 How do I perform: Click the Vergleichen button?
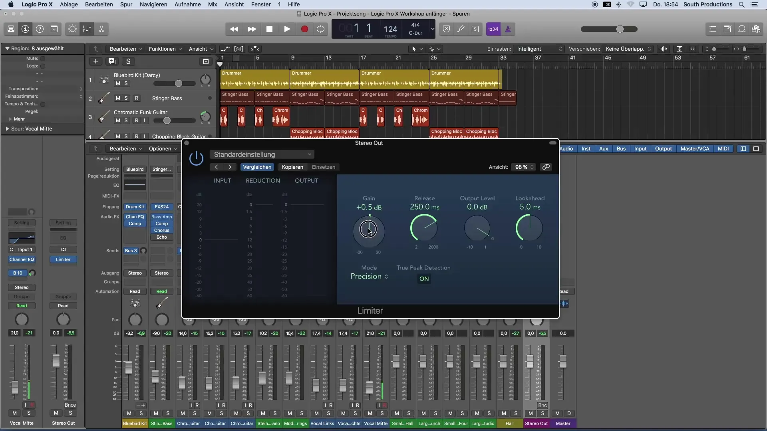257,167
